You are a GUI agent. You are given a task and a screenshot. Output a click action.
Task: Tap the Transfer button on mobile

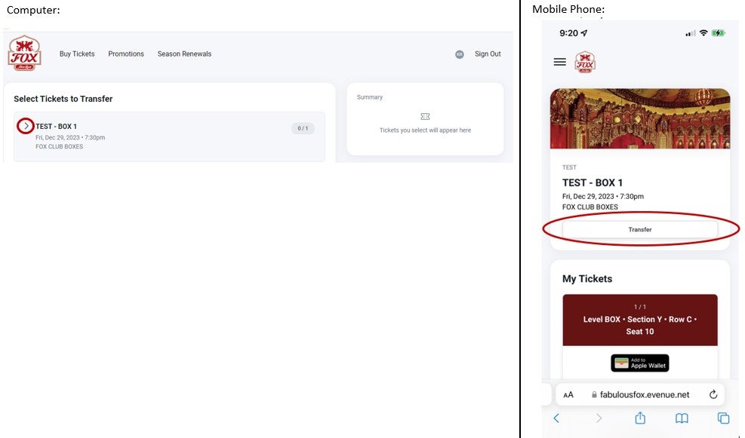(639, 229)
